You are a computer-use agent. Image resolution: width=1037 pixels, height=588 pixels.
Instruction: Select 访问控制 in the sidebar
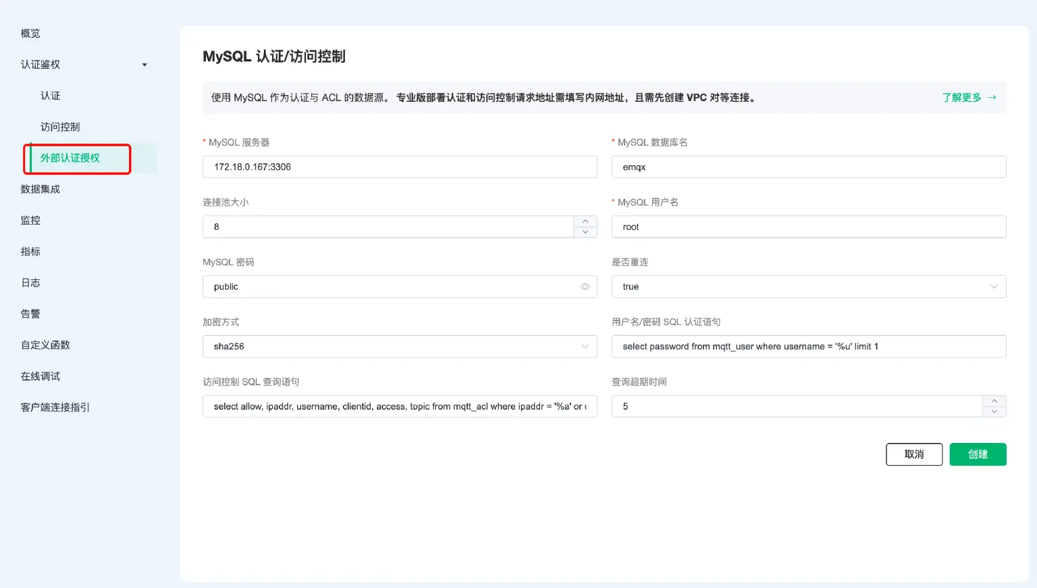(x=61, y=127)
